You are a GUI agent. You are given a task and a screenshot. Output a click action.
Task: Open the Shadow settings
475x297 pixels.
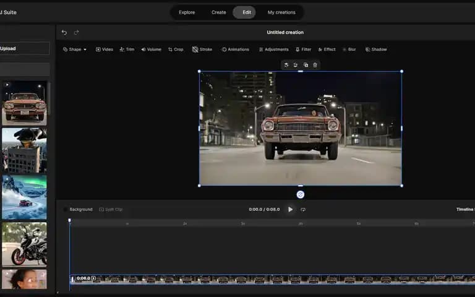click(x=376, y=49)
